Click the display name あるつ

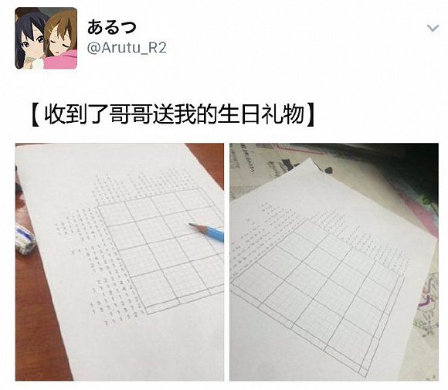point(111,27)
